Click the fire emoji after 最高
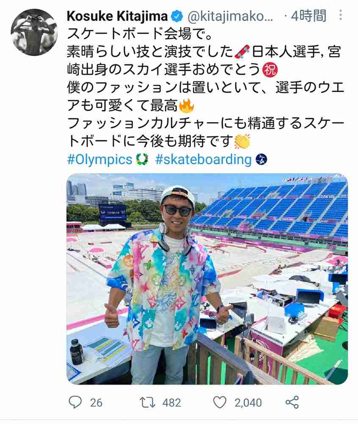 coord(186,106)
